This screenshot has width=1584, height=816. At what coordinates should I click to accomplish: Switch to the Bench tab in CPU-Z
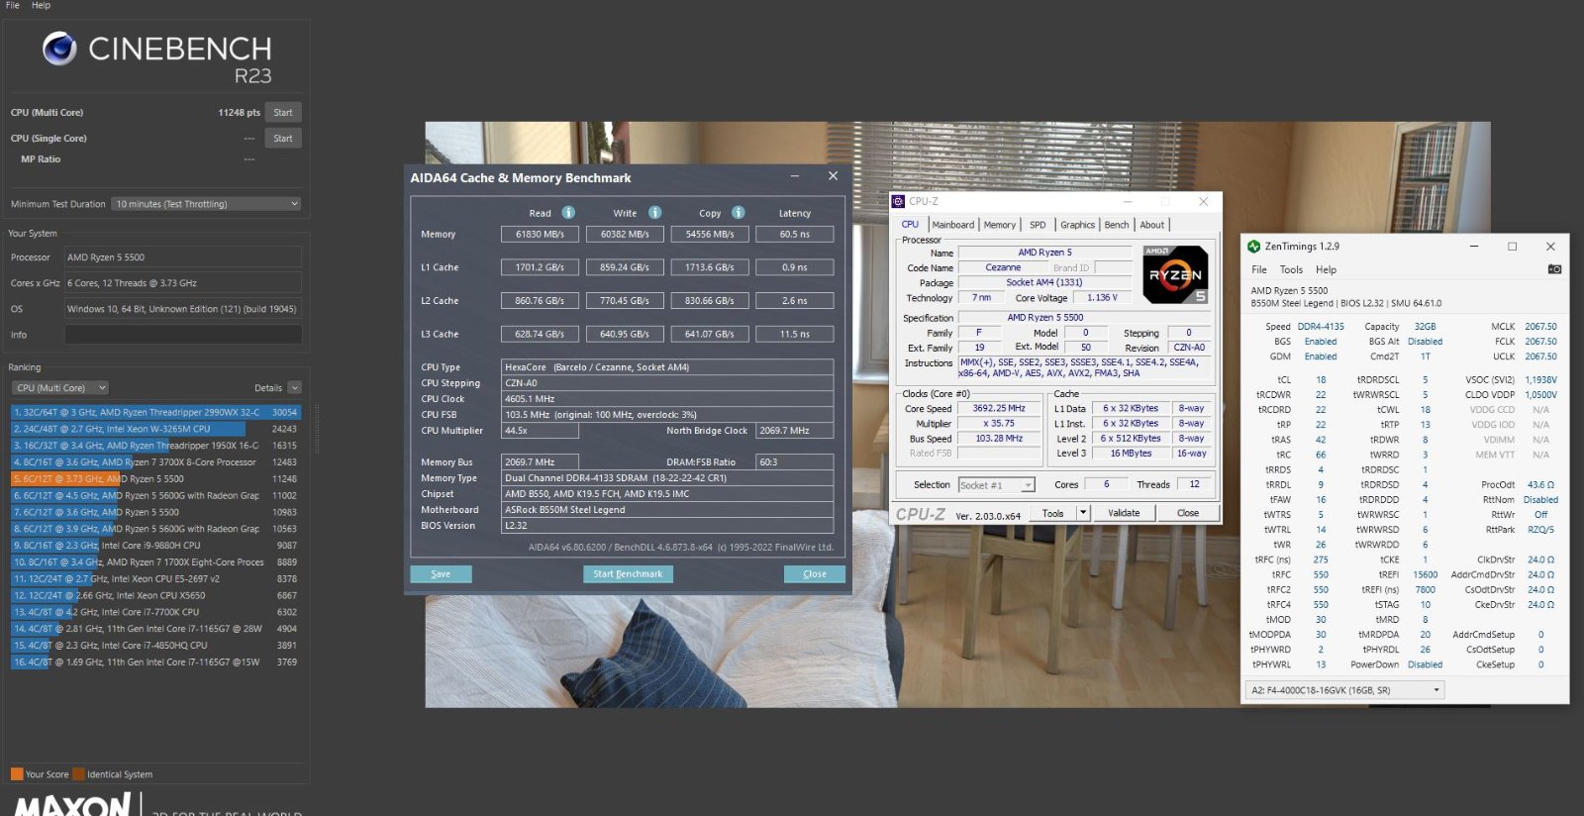click(1116, 225)
